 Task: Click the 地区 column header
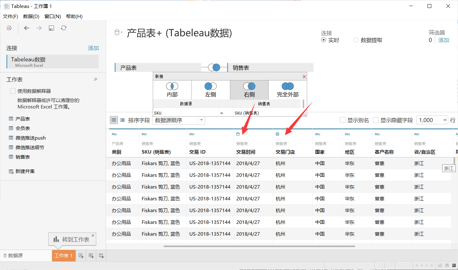(350, 152)
